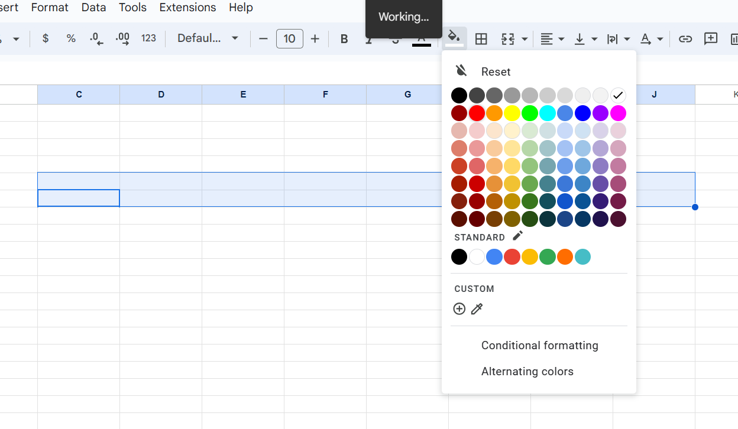This screenshot has height=429, width=738.
Task: Open the borders tool
Action: pyautogui.click(x=481, y=39)
